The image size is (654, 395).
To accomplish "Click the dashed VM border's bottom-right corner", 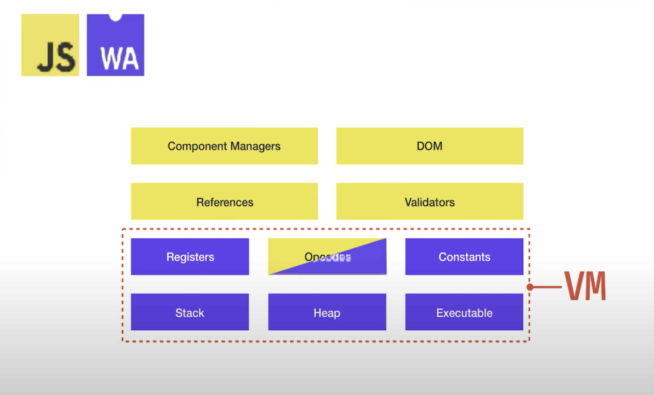I will pyautogui.click(x=529, y=341).
